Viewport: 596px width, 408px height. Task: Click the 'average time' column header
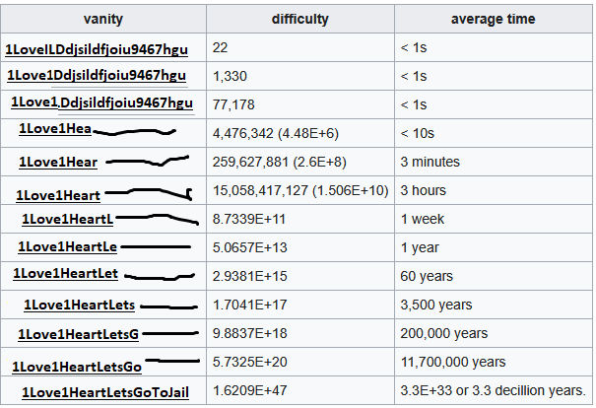click(493, 19)
